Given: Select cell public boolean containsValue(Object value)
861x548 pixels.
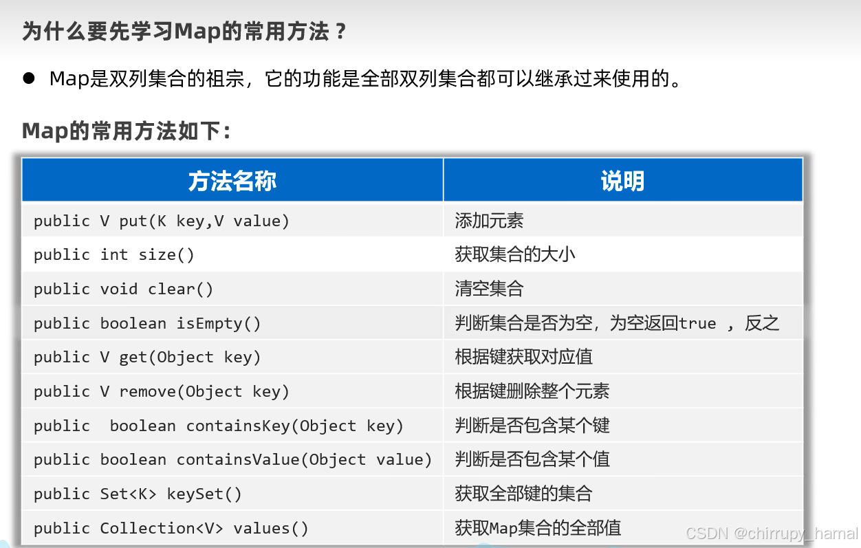Looking at the screenshot, I should point(232,459).
